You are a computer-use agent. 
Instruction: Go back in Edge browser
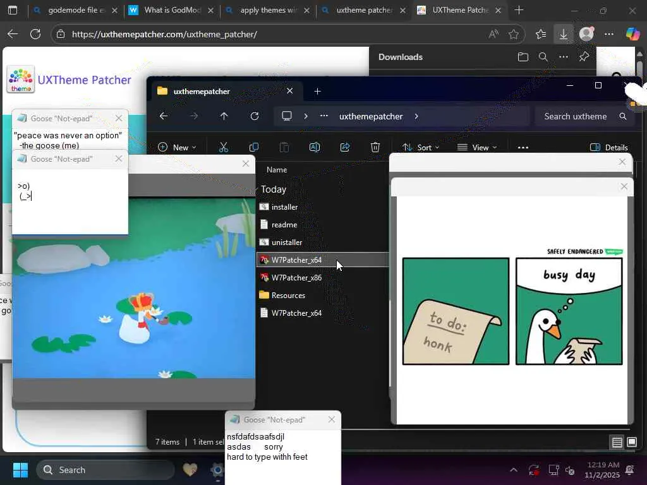click(x=13, y=34)
